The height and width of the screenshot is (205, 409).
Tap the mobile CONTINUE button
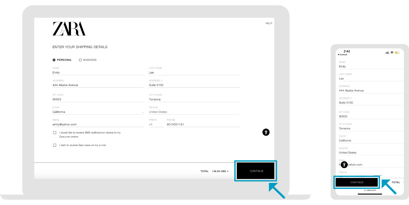[x=357, y=182]
